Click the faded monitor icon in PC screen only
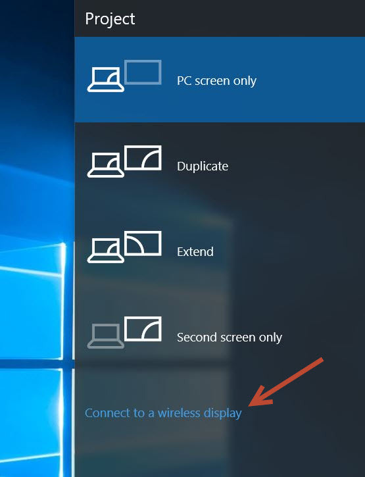 point(143,72)
